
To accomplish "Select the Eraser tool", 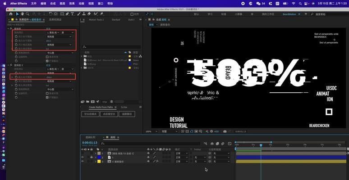I will tap(89, 14).
